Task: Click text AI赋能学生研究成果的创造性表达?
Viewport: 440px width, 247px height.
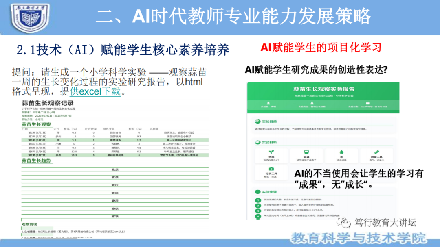Action: tap(316, 69)
